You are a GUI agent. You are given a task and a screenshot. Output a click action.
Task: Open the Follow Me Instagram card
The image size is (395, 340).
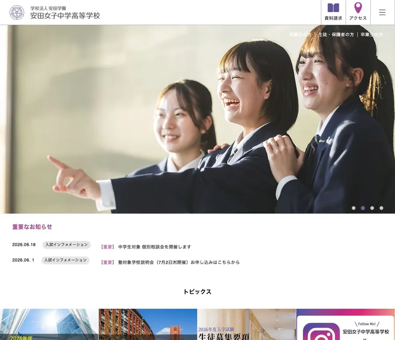(346, 325)
